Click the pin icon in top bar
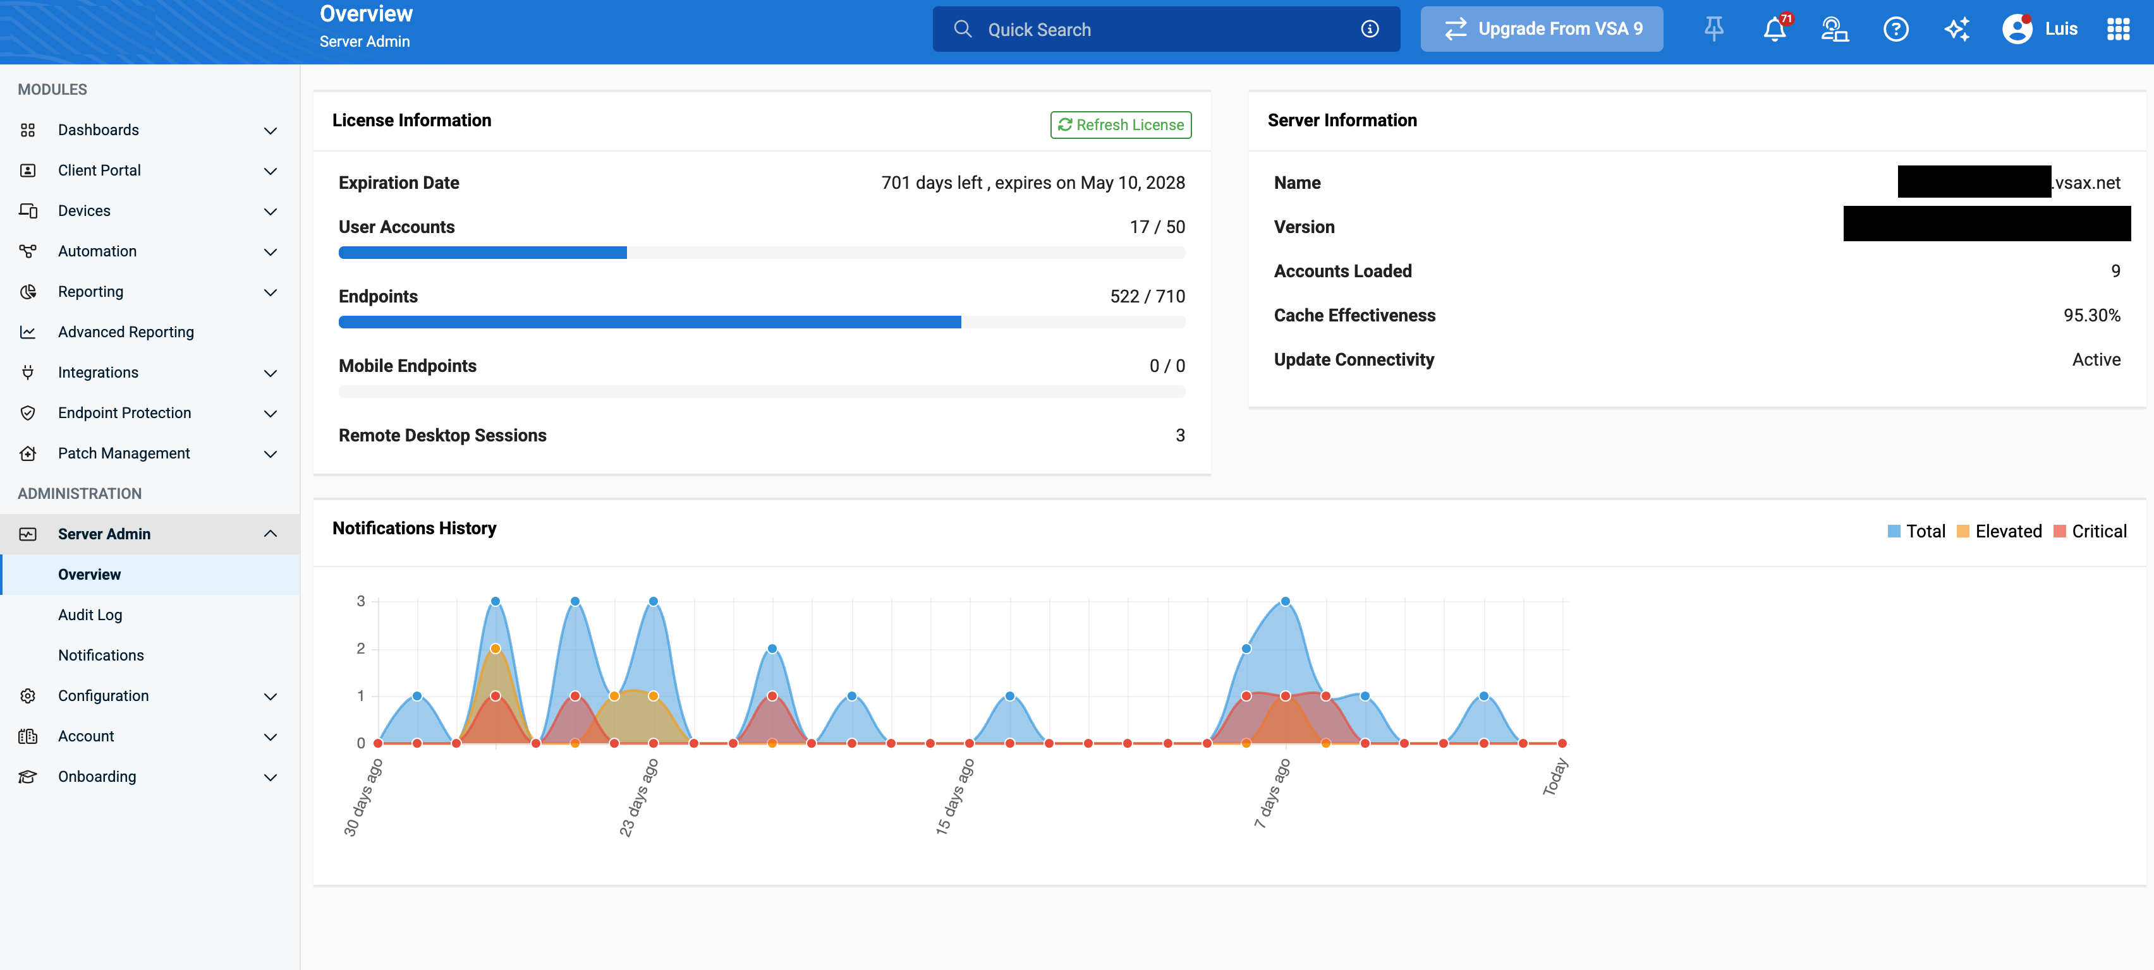 coord(1713,29)
